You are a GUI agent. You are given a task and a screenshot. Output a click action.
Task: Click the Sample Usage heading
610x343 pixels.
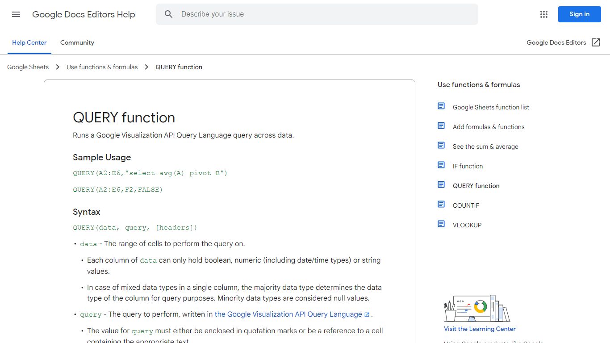coord(102,157)
